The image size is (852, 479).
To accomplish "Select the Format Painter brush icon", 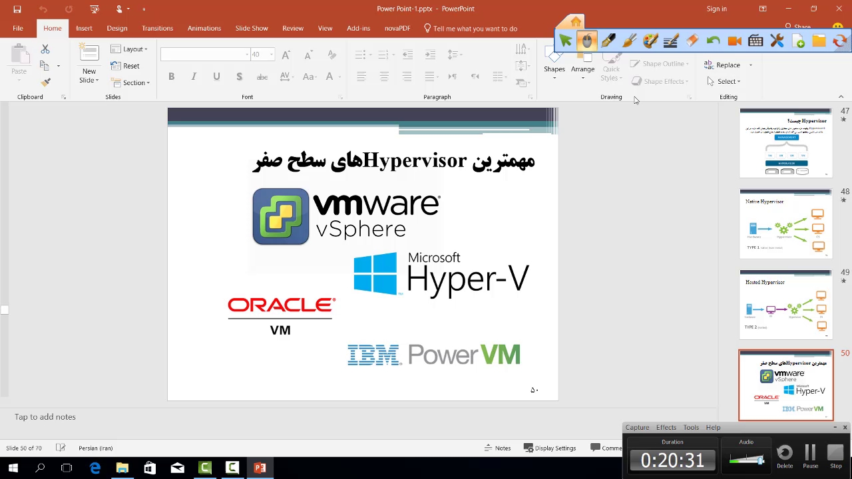I will pos(45,82).
